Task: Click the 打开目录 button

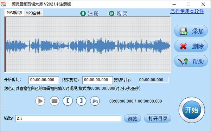Action: 158,119
